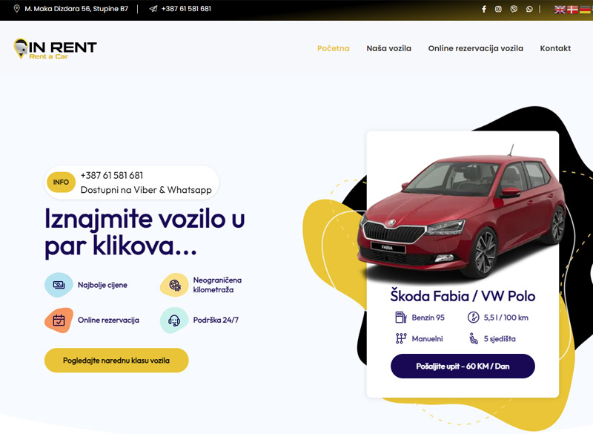Click the yellow INFO badge
This screenshot has width=593, height=434.
click(x=61, y=182)
